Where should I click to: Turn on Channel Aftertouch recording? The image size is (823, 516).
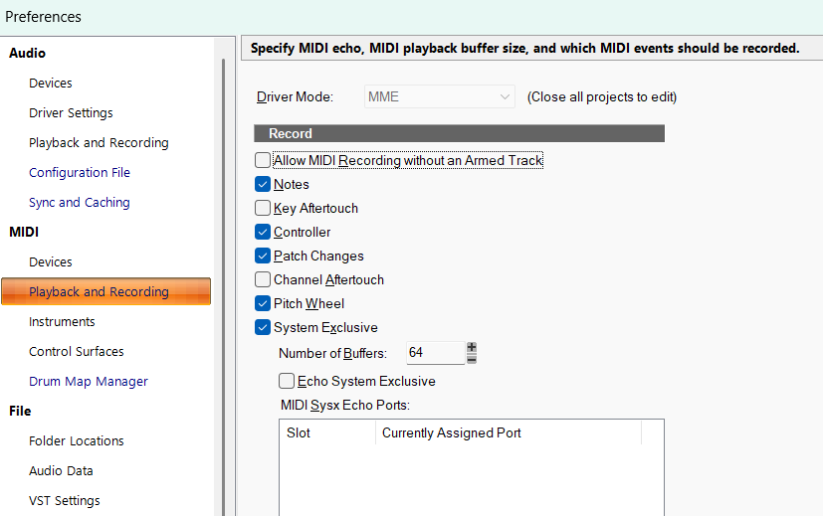tap(263, 279)
